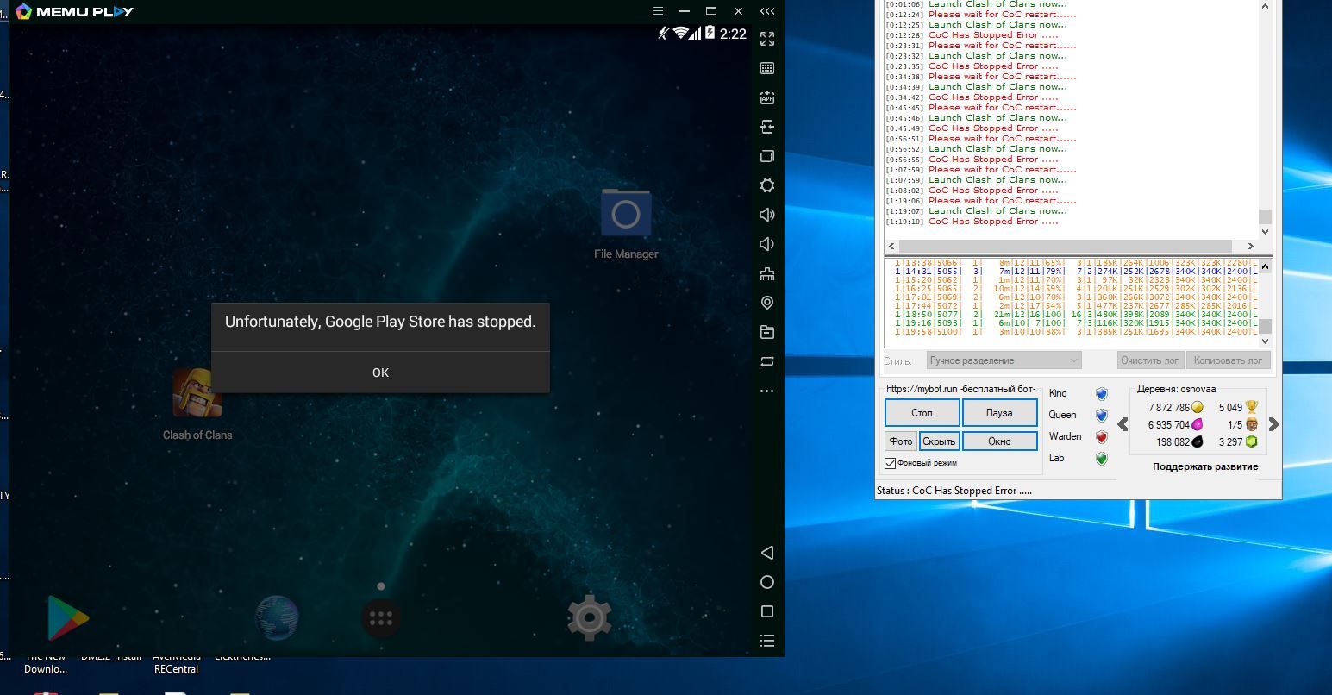Tap the Android Home circle button
The width and height of the screenshot is (1332, 695).
tap(767, 582)
